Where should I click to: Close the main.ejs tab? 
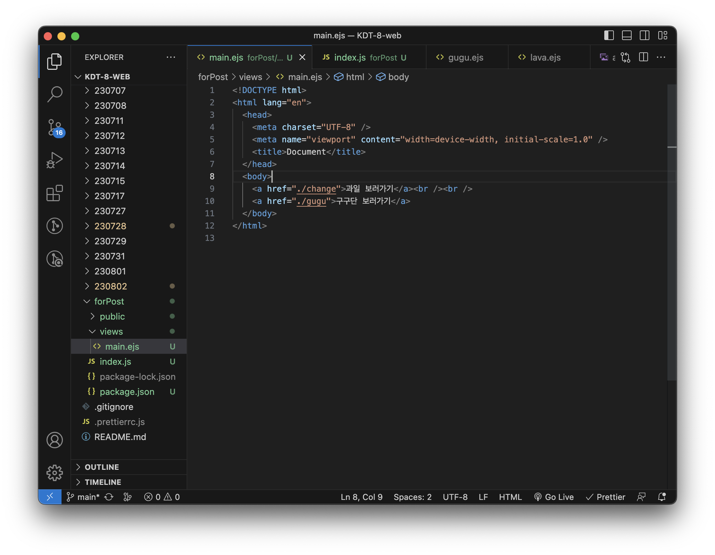(x=302, y=57)
